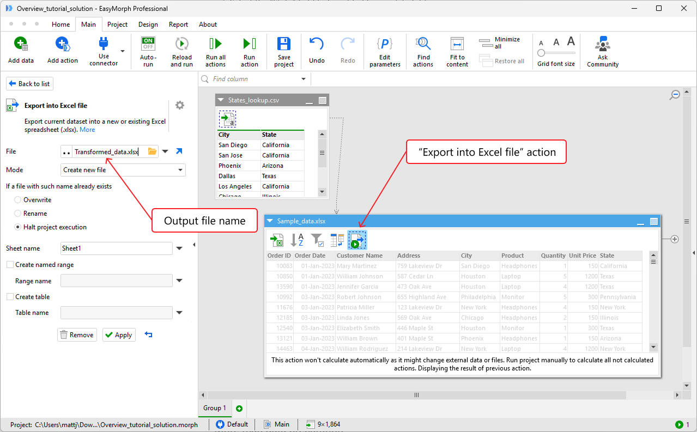697x432 pixels.
Task: Click the File name input field
Action: tap(109, 152)
